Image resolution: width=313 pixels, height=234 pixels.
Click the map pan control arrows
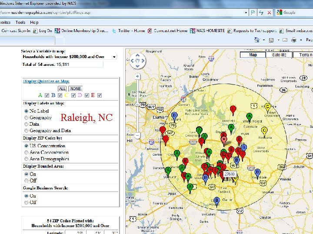click(x=137, y=61)
